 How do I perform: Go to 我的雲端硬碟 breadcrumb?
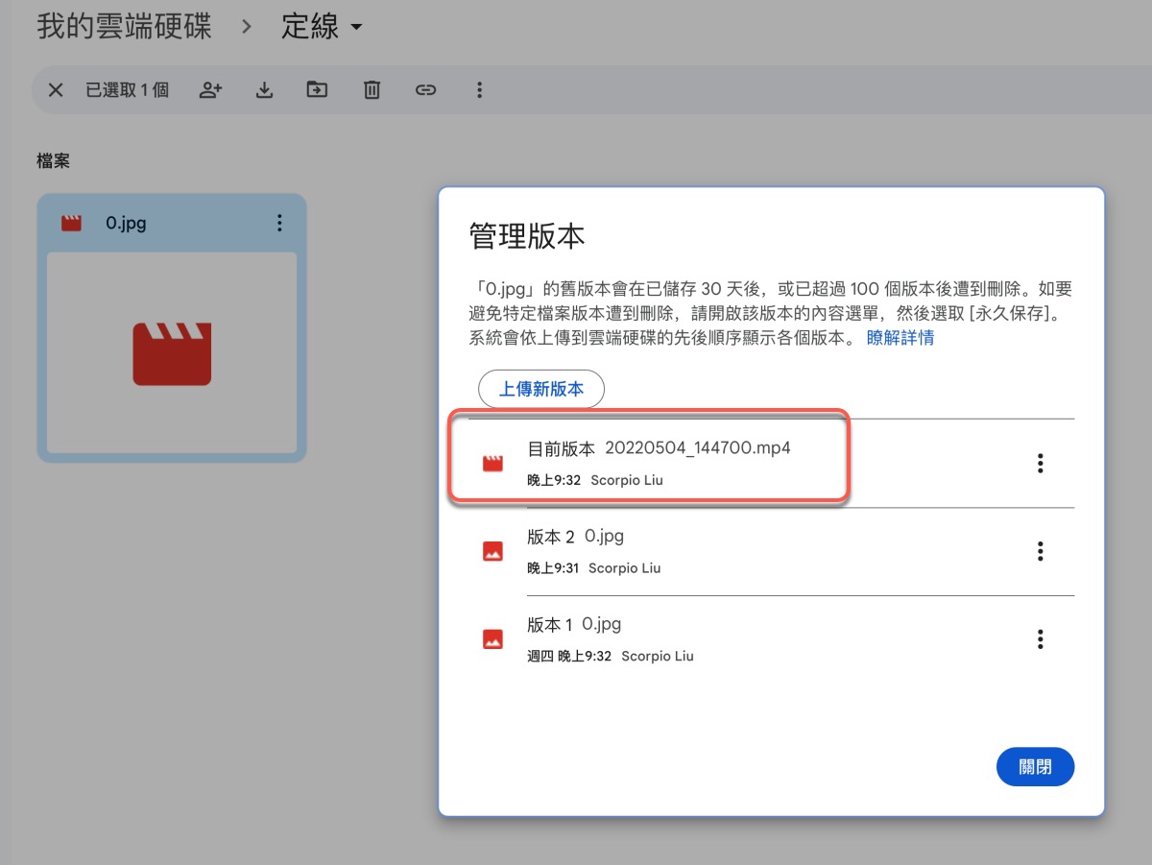[x=124, y=26]
